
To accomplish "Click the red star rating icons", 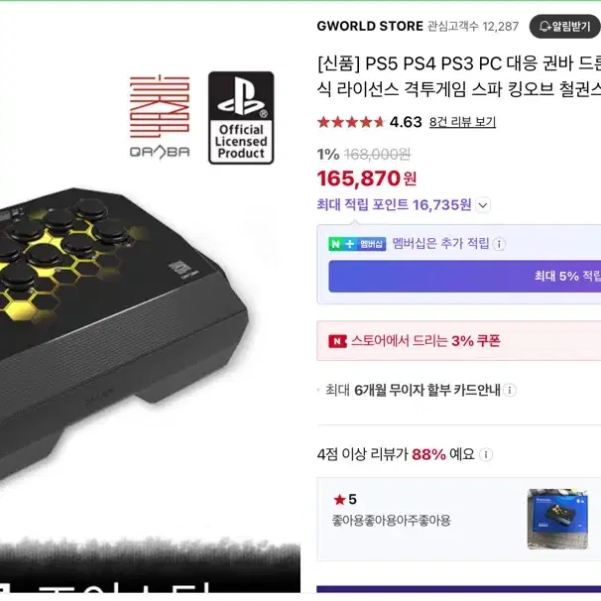I will click(350, 122).
